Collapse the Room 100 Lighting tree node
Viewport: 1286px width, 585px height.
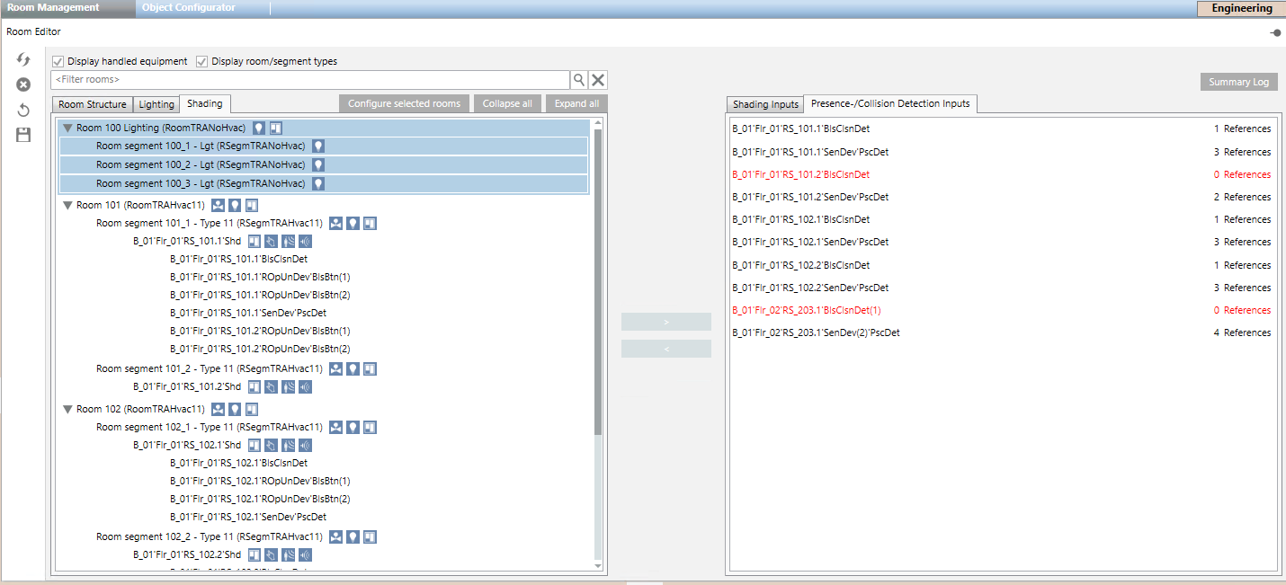click(67, 129)
